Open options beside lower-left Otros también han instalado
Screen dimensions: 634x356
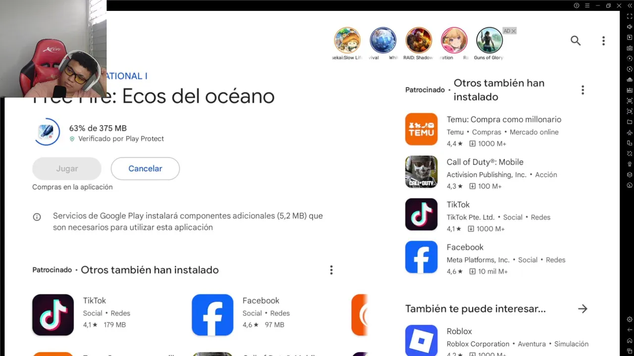point(331,270)
